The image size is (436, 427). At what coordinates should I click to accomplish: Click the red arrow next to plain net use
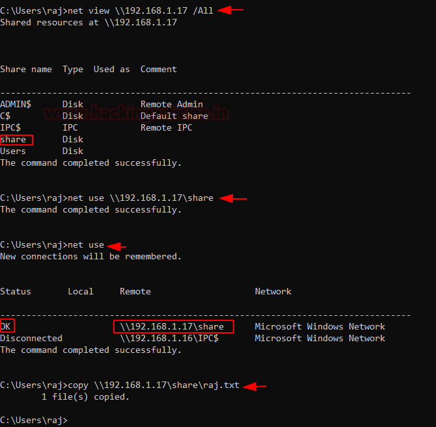click(x=116, y=246)
